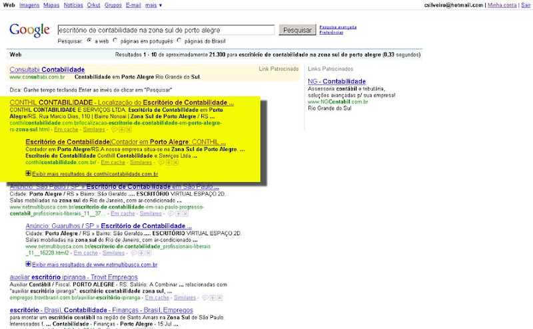Viewport: 533px width, 329px height.
Task: Open comment bubble on first CONTHIL result
Action: pyautogui.click(x=114, y=130)
